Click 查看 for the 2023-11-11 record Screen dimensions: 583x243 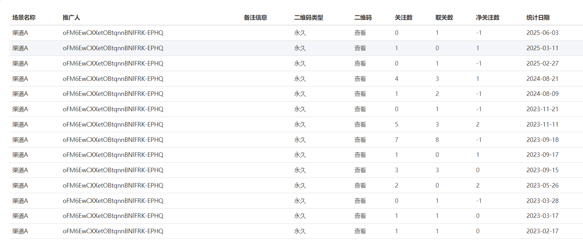pos(360,124)
